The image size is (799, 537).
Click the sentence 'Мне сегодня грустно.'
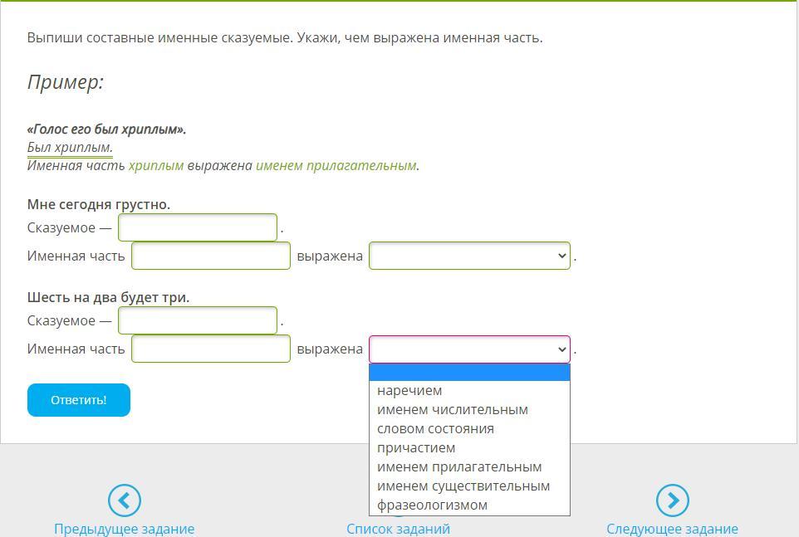(99, 205)
